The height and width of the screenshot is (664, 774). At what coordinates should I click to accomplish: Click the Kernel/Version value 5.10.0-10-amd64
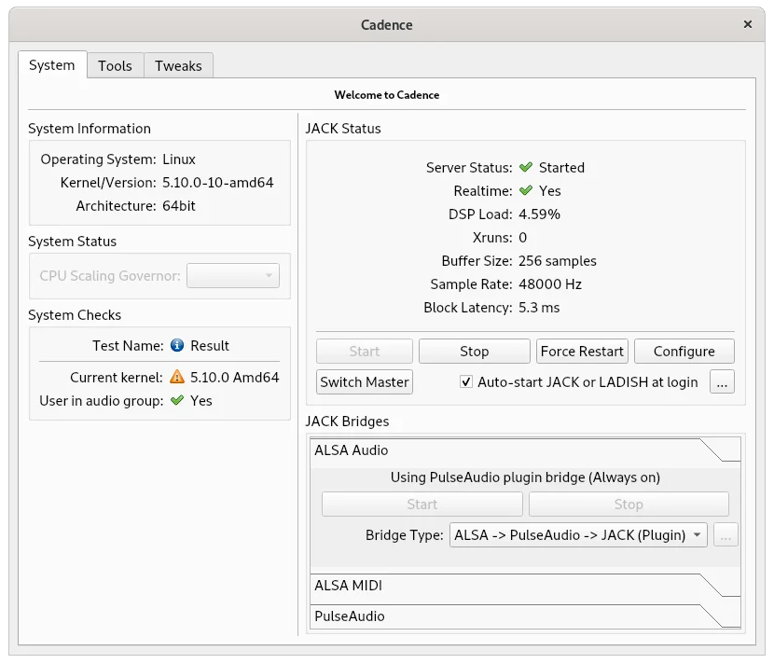[x=217, y=182]
